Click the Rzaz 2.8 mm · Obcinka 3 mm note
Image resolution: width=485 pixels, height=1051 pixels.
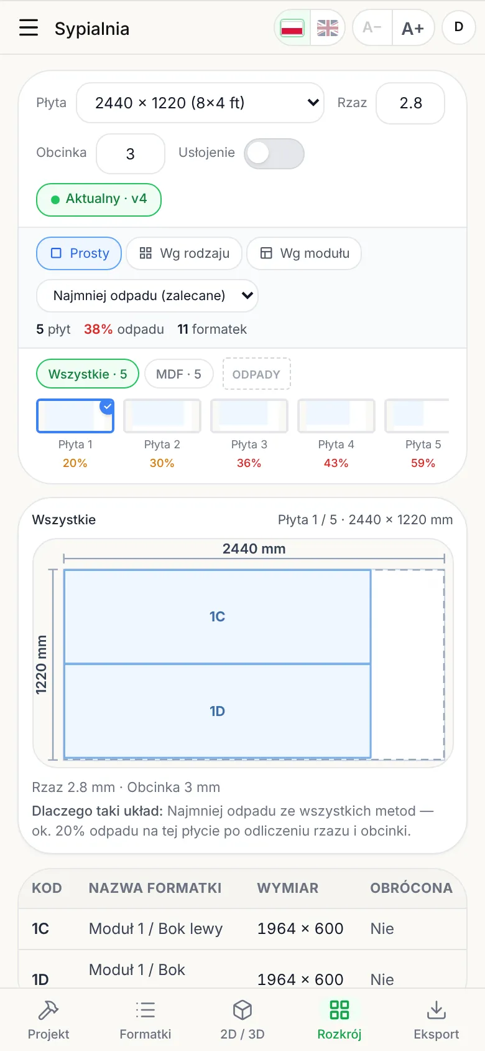click(x=126, y=788)
